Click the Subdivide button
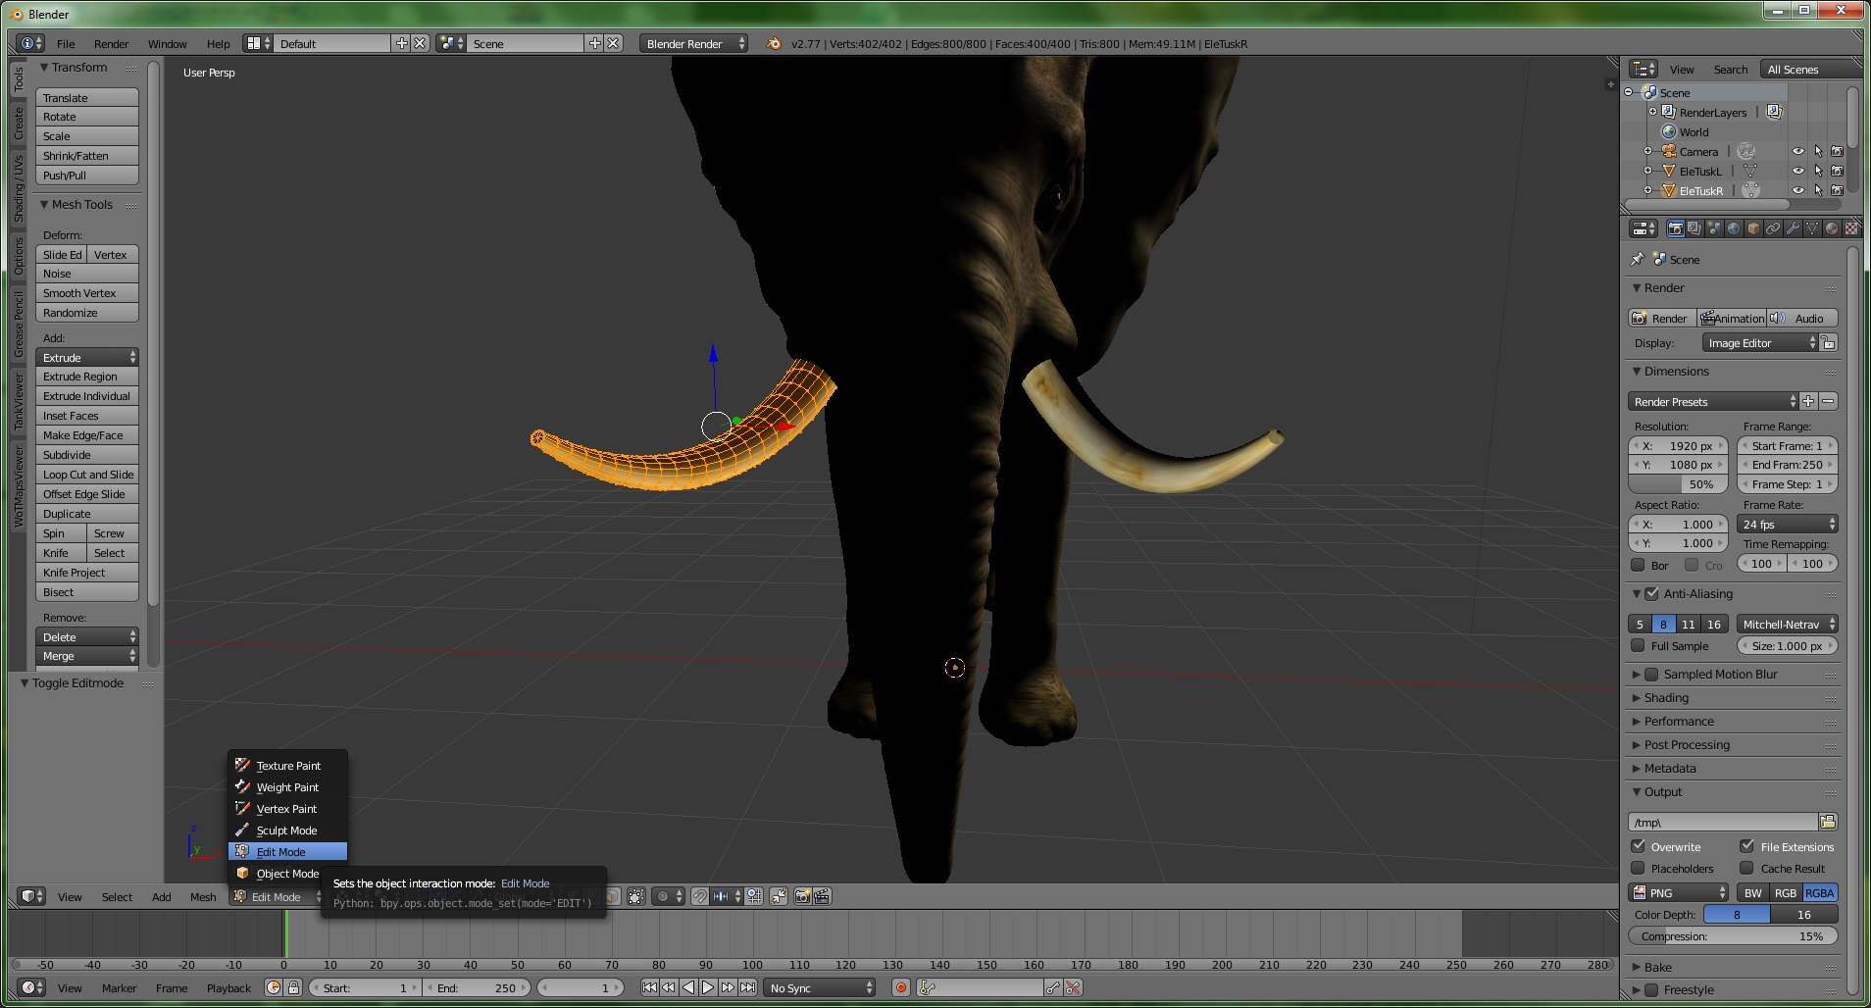Image resolution: width=1871 pixels, height=1008 pixels. click(x=86, y=455)
